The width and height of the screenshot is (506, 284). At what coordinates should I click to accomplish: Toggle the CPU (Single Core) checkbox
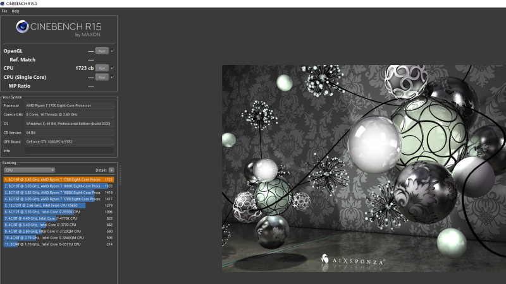113,77
